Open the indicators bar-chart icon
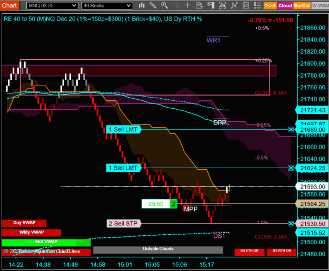This screenshot has height=271, width=329. pos(222,5)
